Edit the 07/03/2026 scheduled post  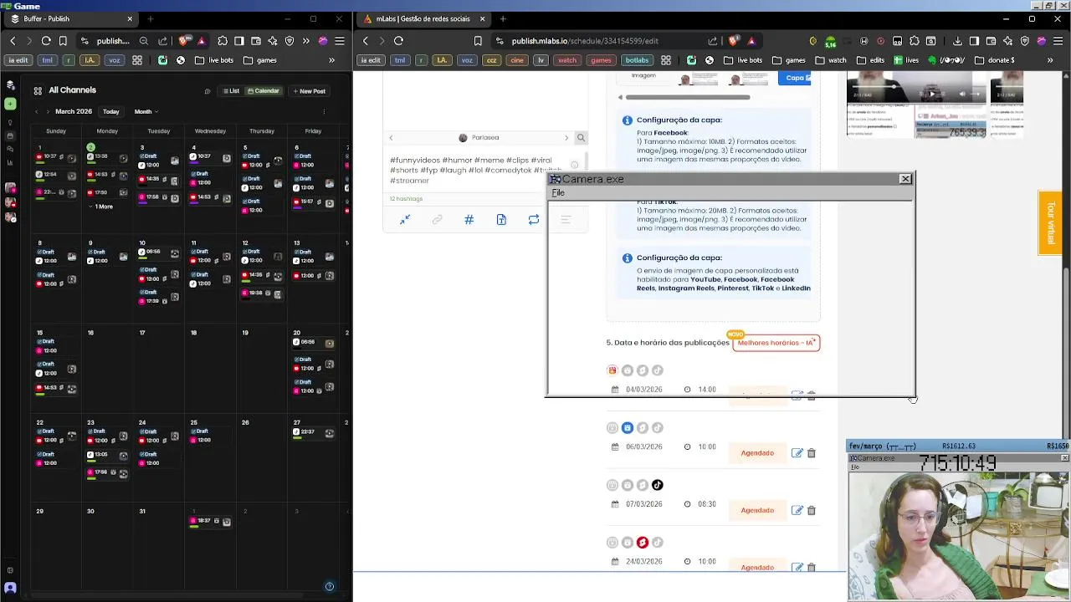(x=797, y=510)
